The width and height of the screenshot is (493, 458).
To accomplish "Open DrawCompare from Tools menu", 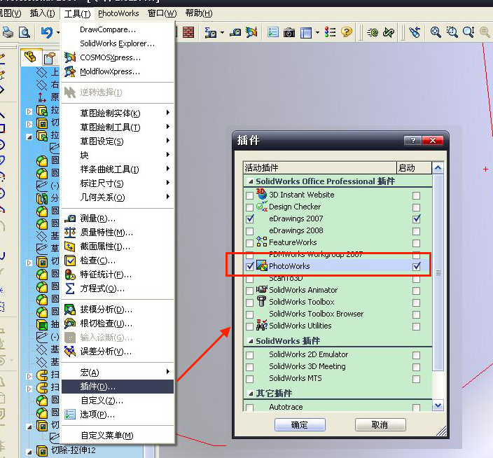I will tap(108, 29).
